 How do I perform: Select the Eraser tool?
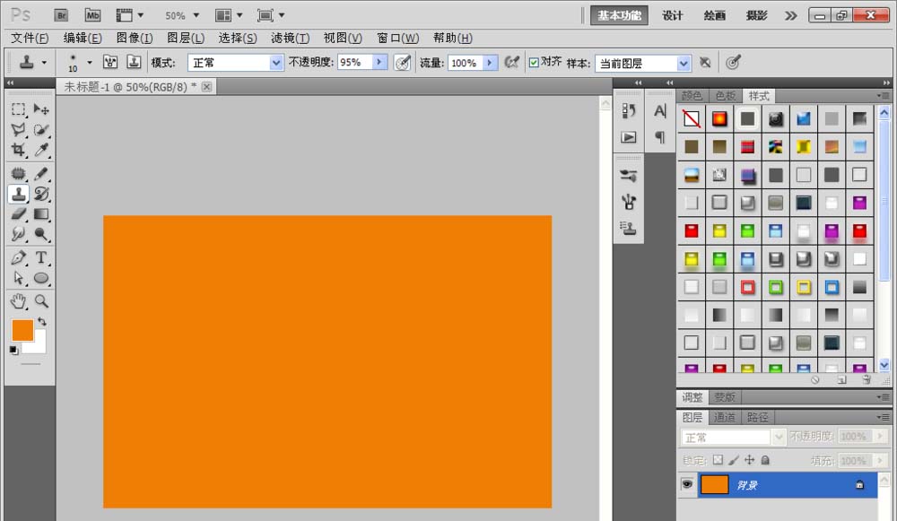[19, 214]
